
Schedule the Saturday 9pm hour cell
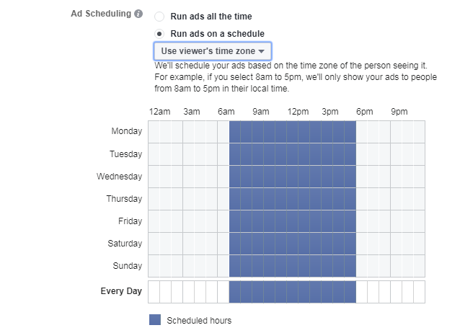click(396, 243)
